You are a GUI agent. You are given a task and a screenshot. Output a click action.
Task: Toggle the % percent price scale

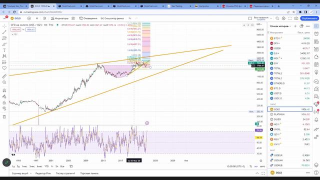[x=250, y=166]
